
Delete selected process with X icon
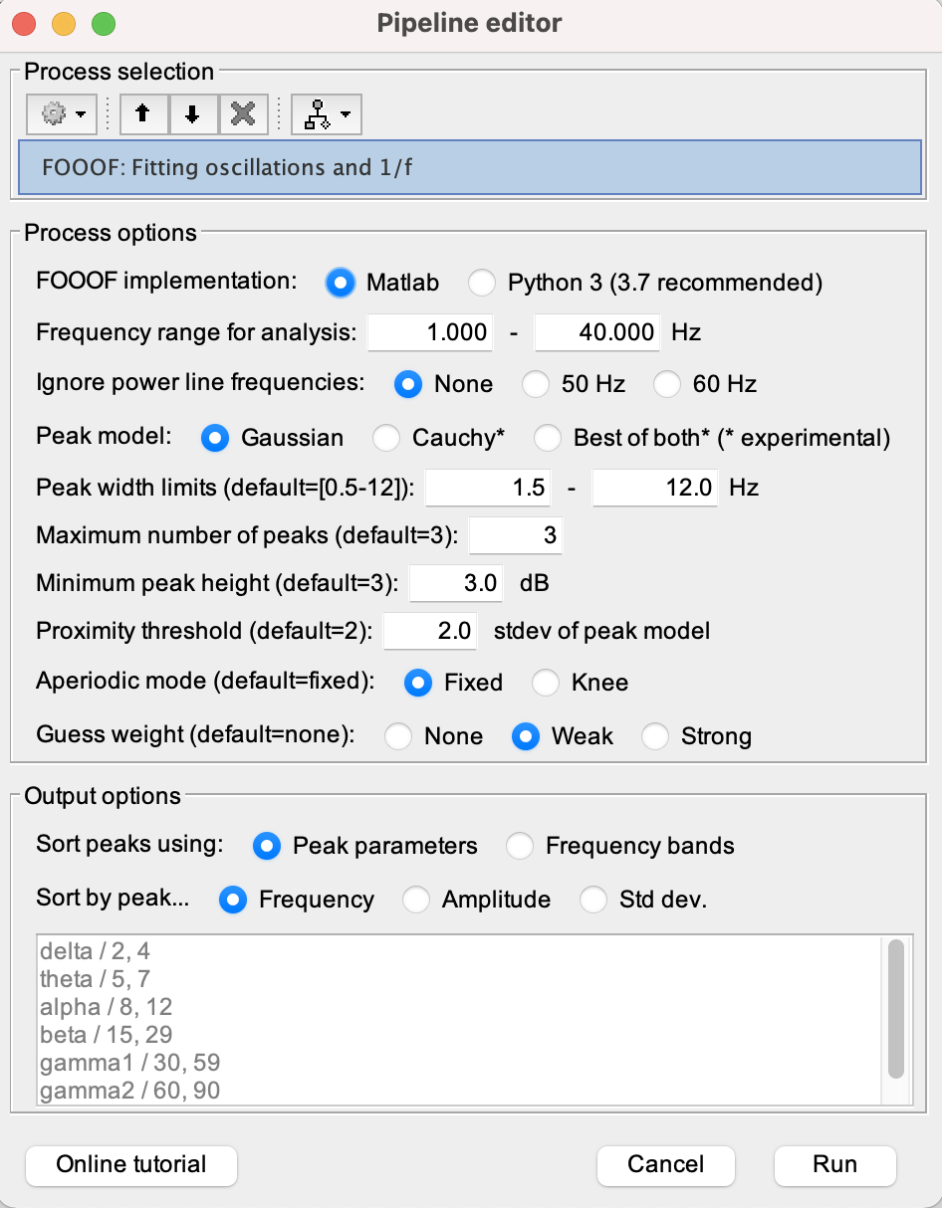click(x=242, y=114)
